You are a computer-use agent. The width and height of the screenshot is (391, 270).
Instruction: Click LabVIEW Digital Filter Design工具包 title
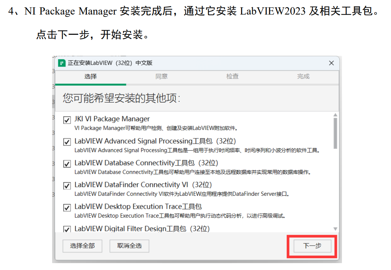(142, 229)
